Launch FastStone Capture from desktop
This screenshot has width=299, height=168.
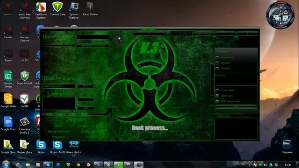click(x=41, y=11)
